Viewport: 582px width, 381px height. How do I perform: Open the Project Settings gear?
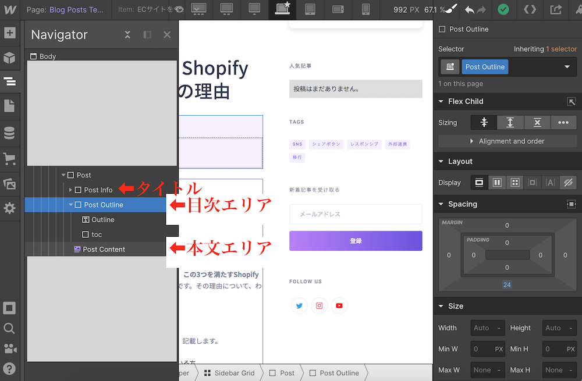(10, 208)
